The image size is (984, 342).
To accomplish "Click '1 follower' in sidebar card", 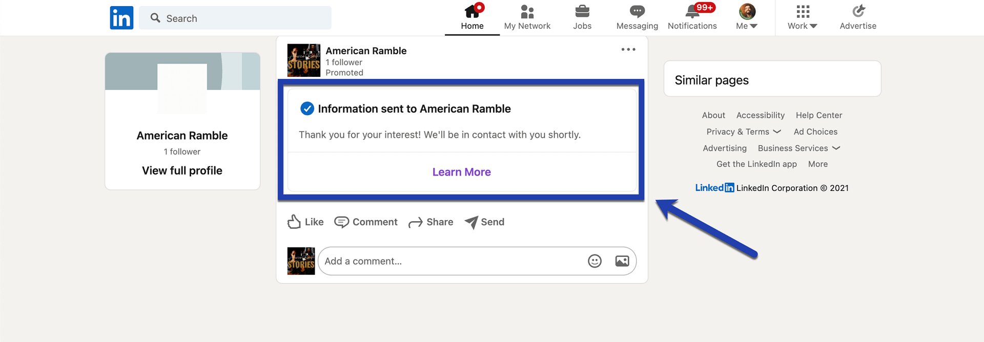I will [182, 152].
